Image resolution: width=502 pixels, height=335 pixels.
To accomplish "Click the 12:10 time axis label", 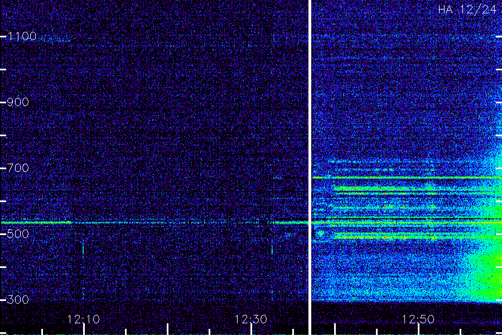I will (84, 319).
